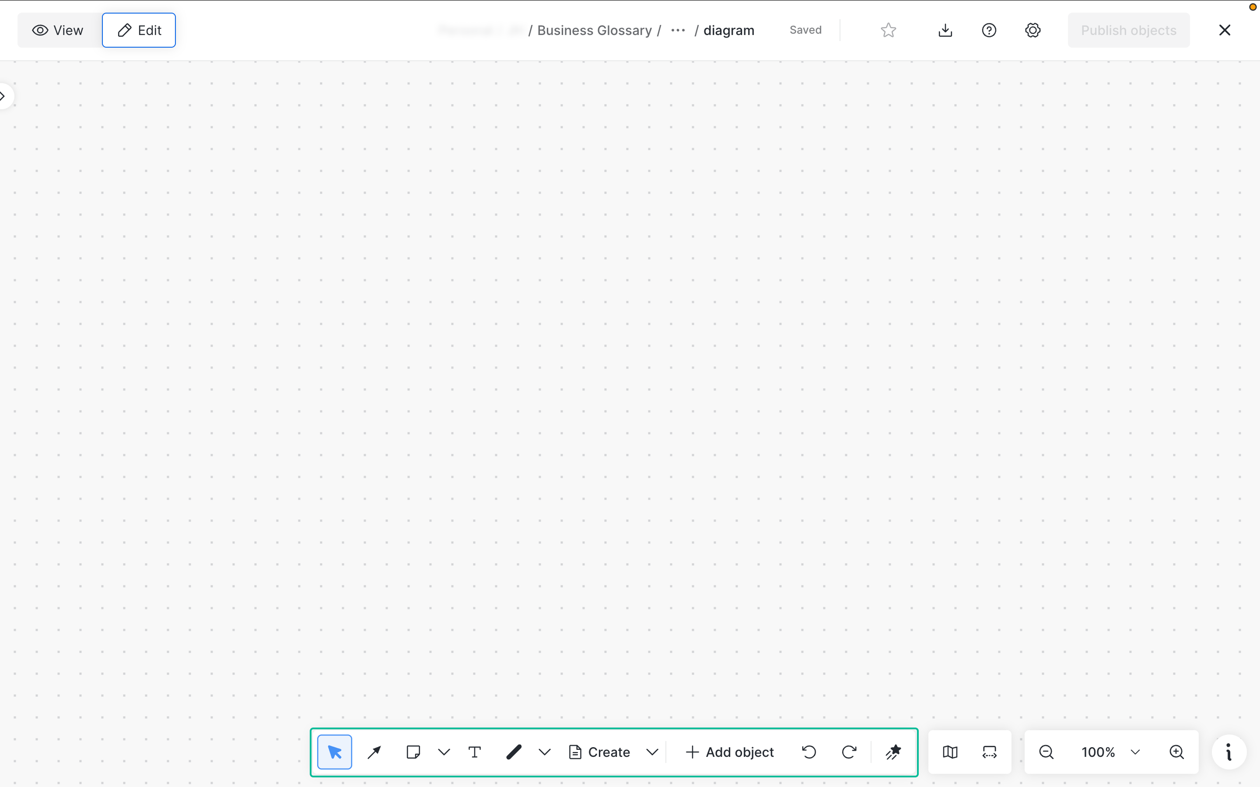Expand the left side panel
The width and height of the screenshot is (1260, 787).
[4, 96]
